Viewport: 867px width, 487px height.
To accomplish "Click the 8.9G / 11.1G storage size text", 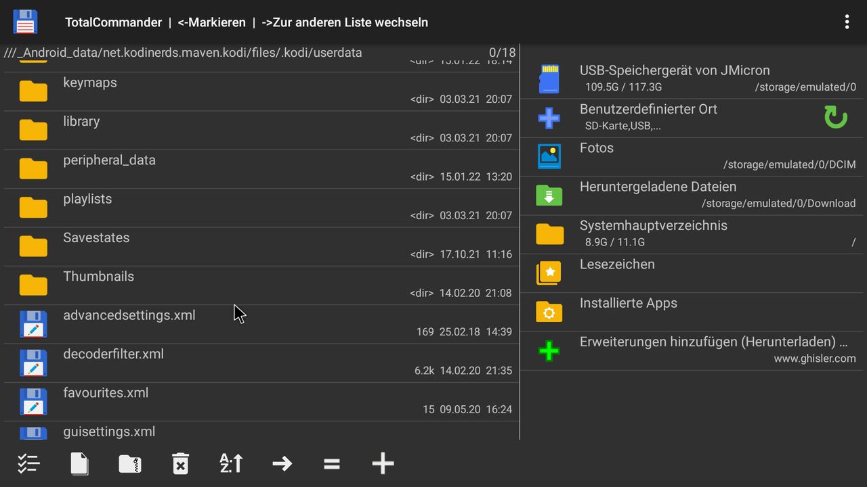I will pos(615,242).
